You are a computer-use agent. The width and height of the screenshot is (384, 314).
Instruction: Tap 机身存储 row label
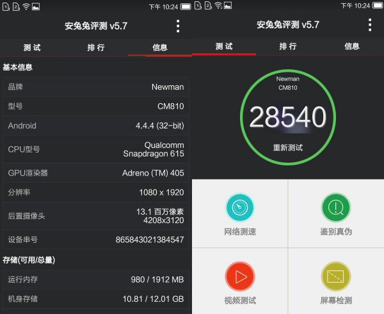[x=23, y=299]
